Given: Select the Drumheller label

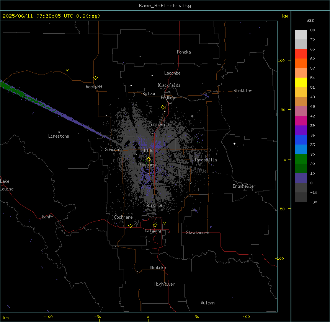Looking at the screenshot, I should 244,186.
